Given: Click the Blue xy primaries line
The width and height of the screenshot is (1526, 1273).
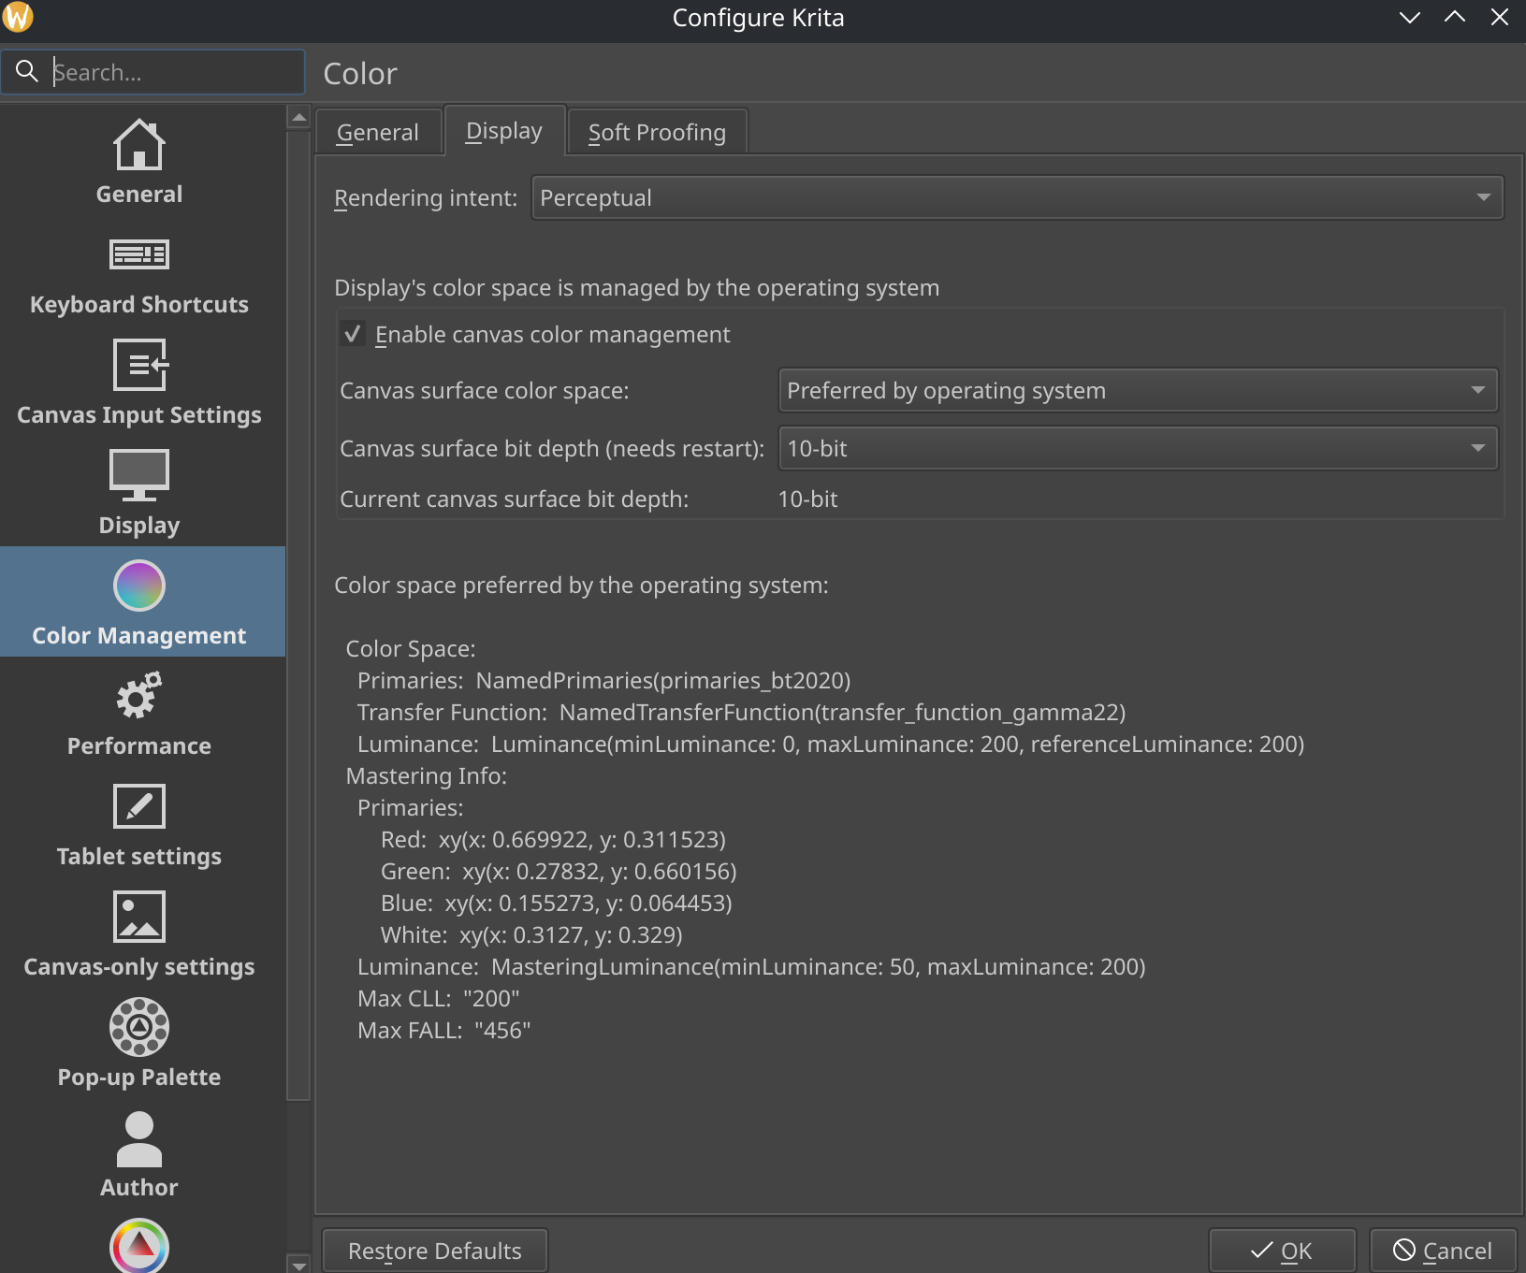Looking at the screenshot, I should [x=556, y=903].
